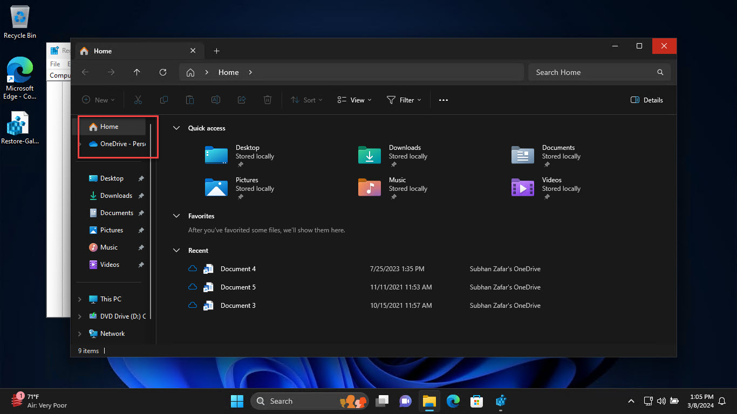Viewport: 737px width, 414px height.
Task: Expand Network in navigation pane
Action: tap(80, 334)
